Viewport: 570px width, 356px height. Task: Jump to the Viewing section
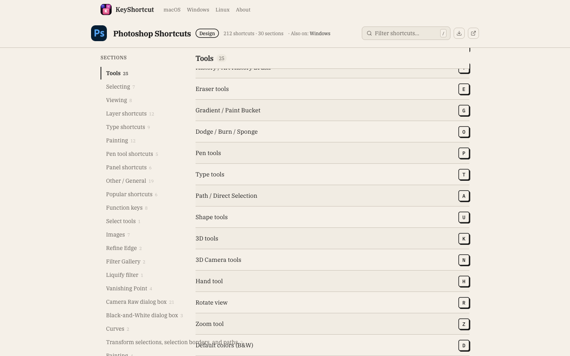pyautogui.click(x=119, y=100)
